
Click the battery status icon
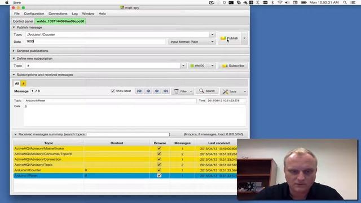point(304,2)
